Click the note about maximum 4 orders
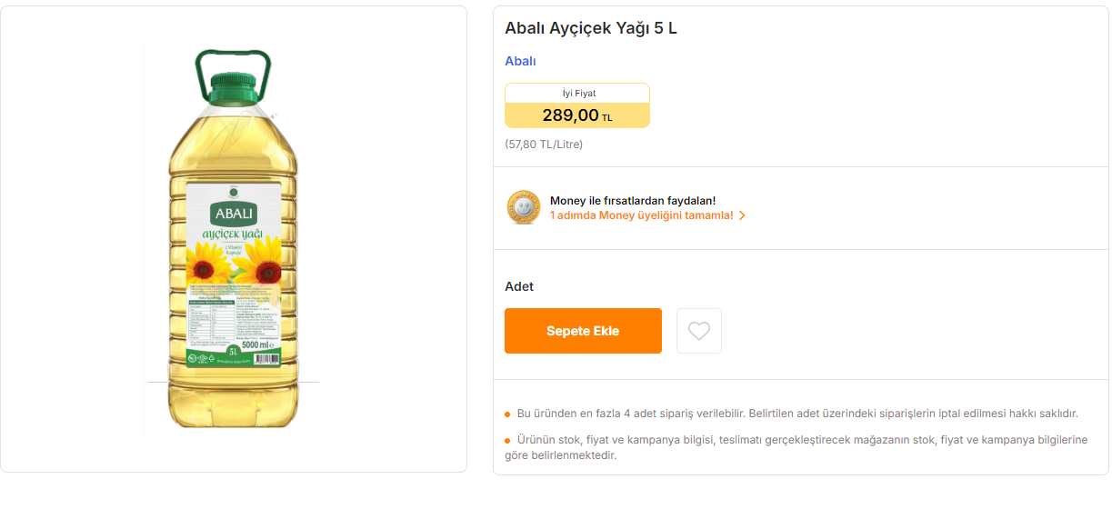 pos(797,414)
